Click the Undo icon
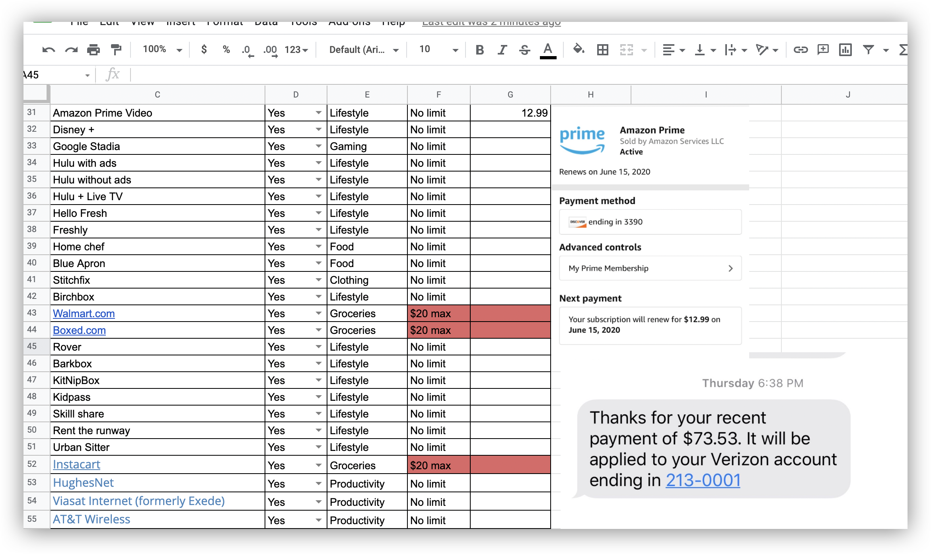The height and width of the screenshot is (554, 931). coord(49,50)
